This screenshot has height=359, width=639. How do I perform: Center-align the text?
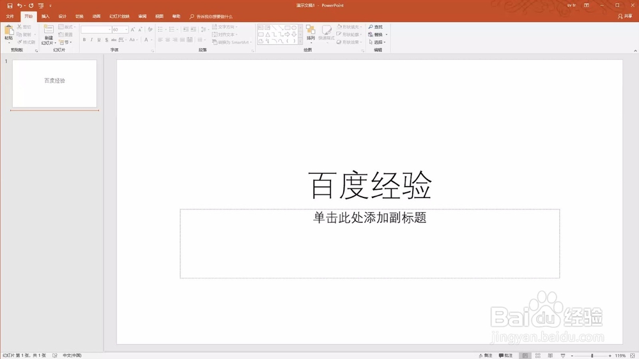coord(168,40)
